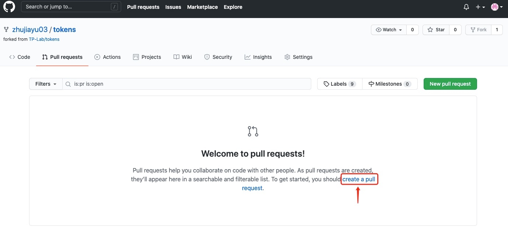Expand the Filters dropdown
Screen dimensions: 508x228
46,84
